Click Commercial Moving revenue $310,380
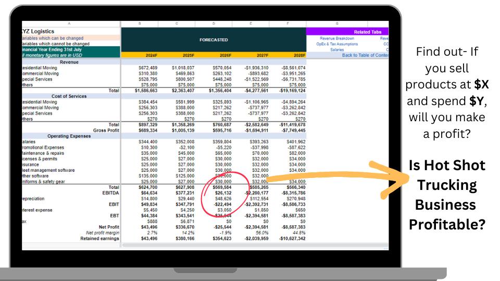Viewport: 500px width, 281px height. [x=148, y=73]
